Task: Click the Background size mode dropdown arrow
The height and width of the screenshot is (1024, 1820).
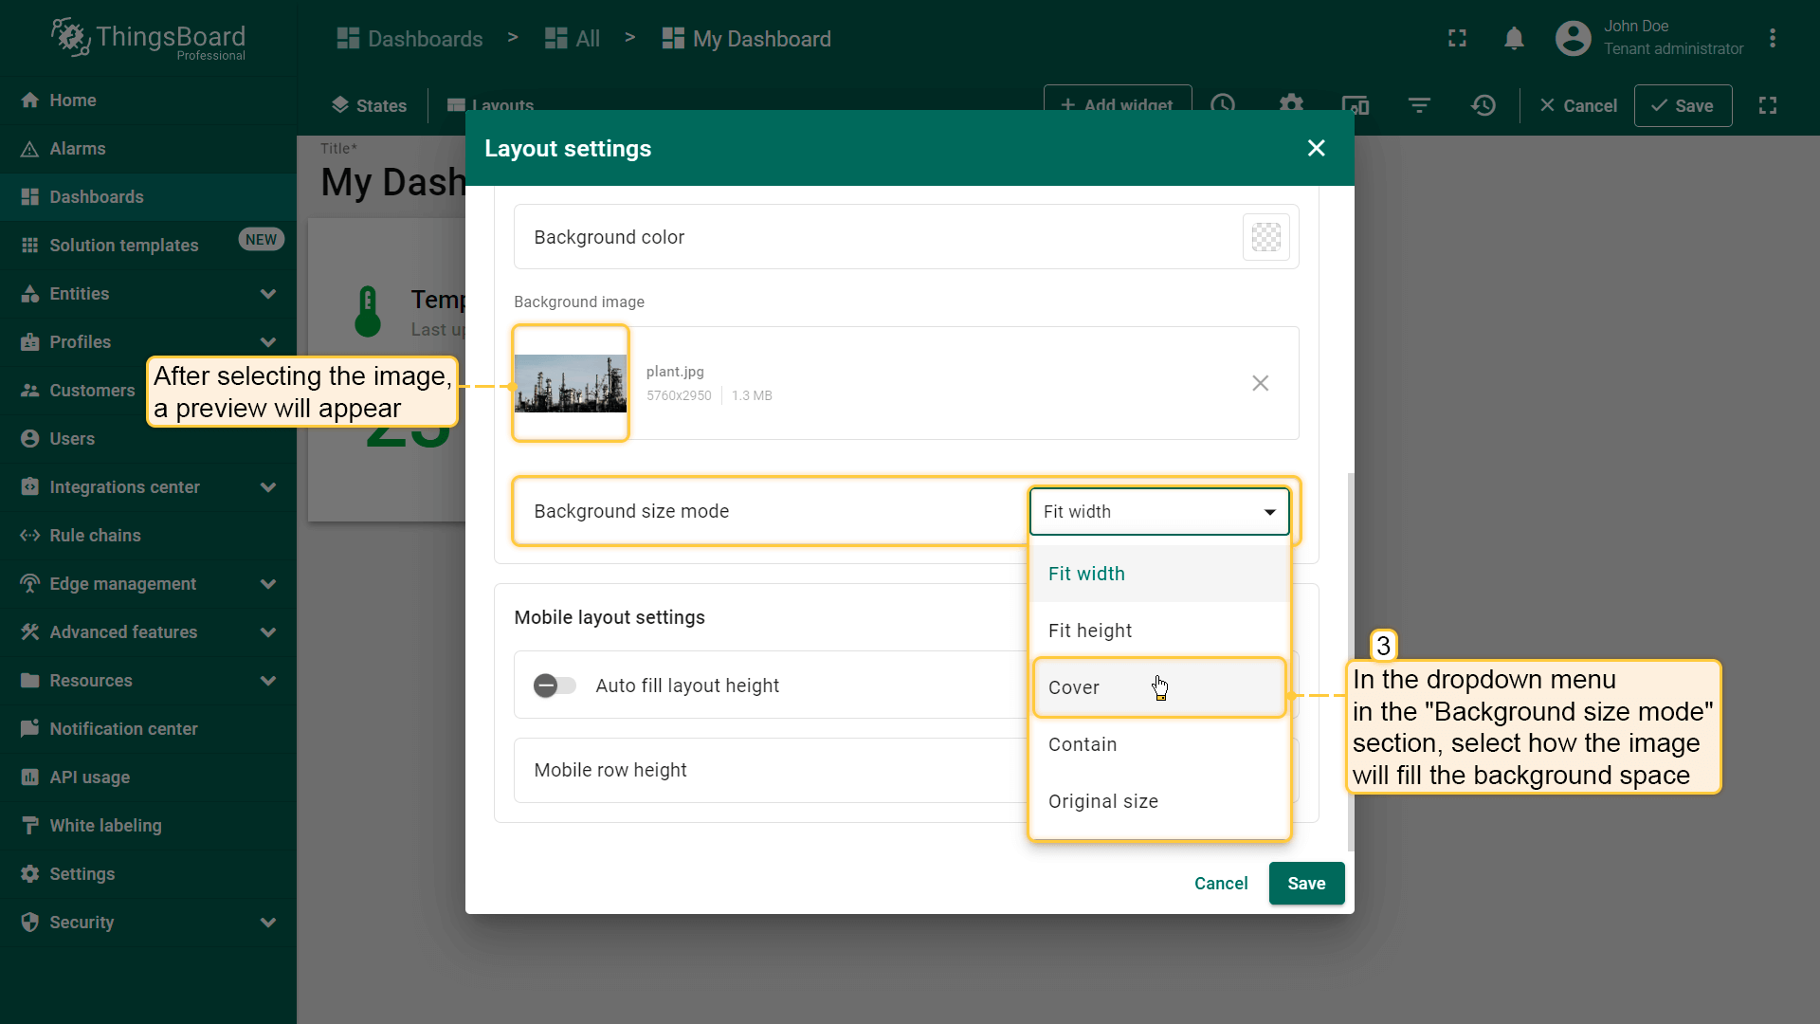Action: click(1269, 512)
